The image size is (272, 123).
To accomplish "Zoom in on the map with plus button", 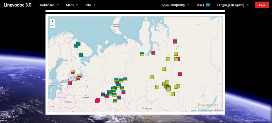I will coord(52,21).
